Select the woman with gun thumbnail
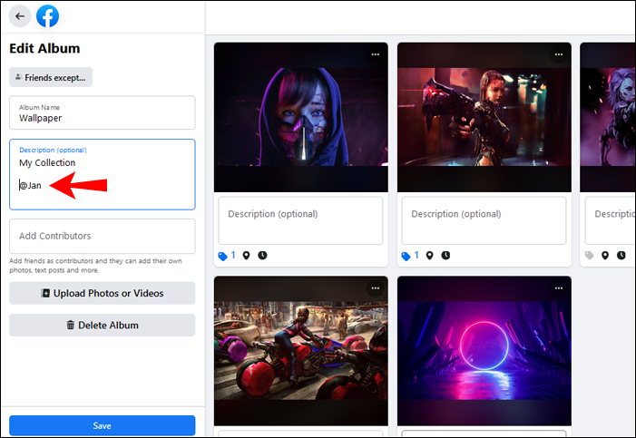 tap(484, 117)
